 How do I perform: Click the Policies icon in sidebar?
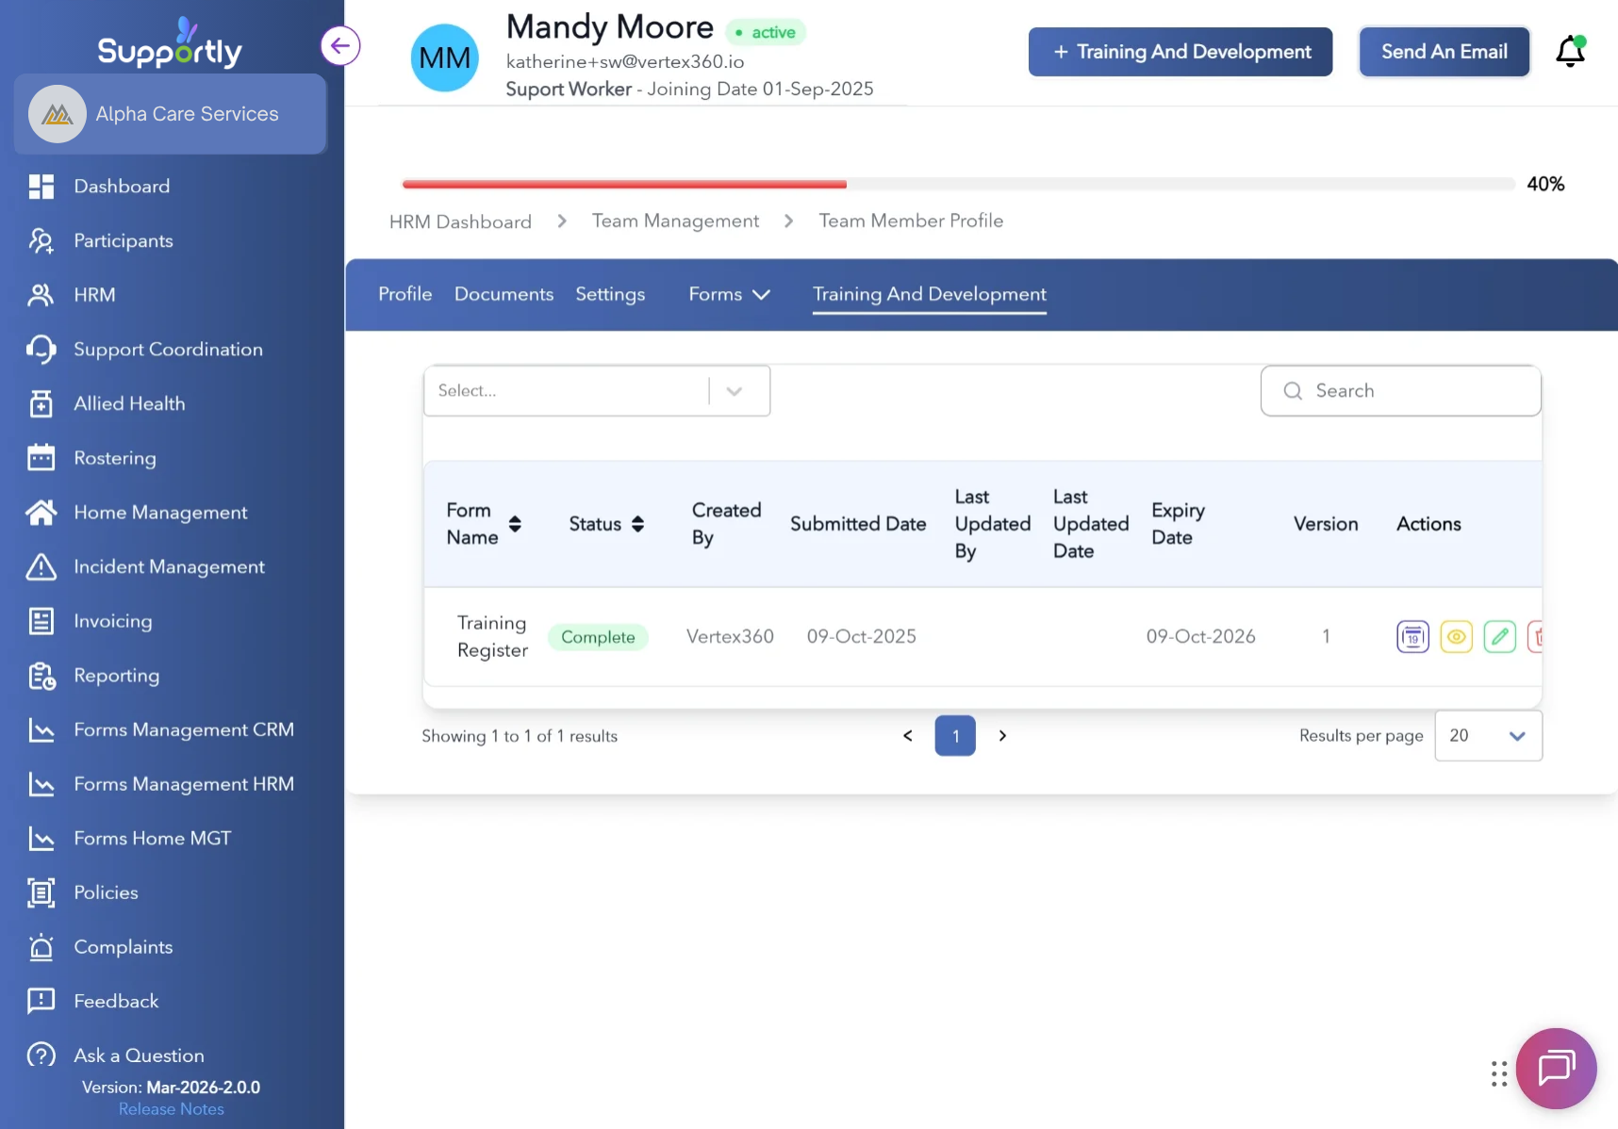click(x=41, y=892)
